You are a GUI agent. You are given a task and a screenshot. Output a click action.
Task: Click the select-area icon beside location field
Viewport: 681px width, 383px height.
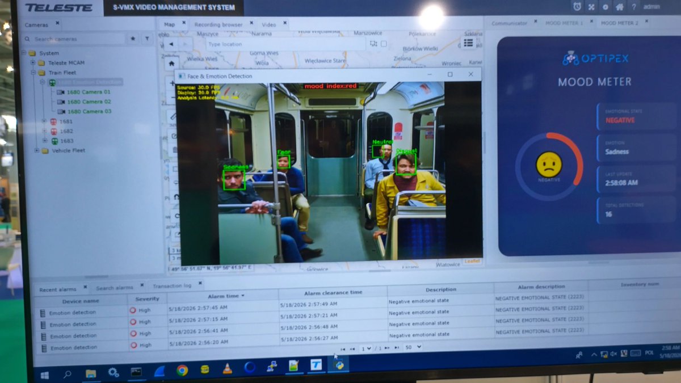[373, 44]
